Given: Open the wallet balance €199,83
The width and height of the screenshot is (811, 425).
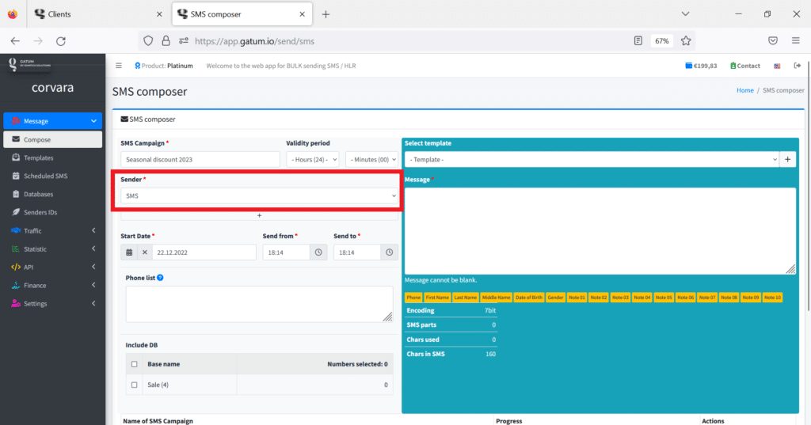Looking at the screenshot, I should [701, 66].
